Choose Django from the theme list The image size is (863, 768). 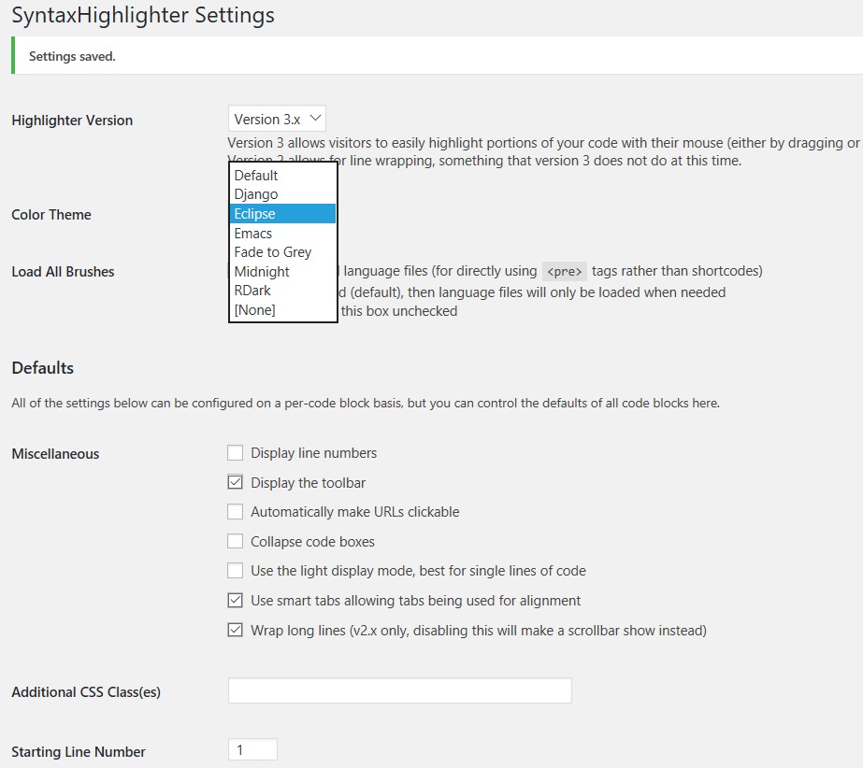pyautogui.click(x=282, y=194)
